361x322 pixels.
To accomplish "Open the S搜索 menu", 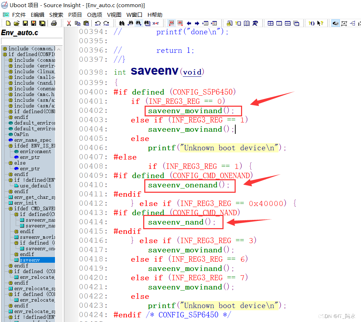I will click(x=56, y=15).
